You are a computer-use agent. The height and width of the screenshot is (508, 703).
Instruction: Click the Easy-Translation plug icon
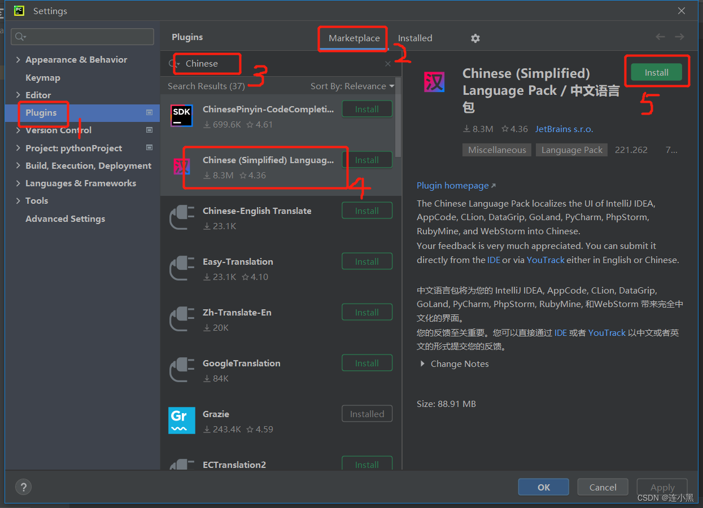(x=182, y=269)
